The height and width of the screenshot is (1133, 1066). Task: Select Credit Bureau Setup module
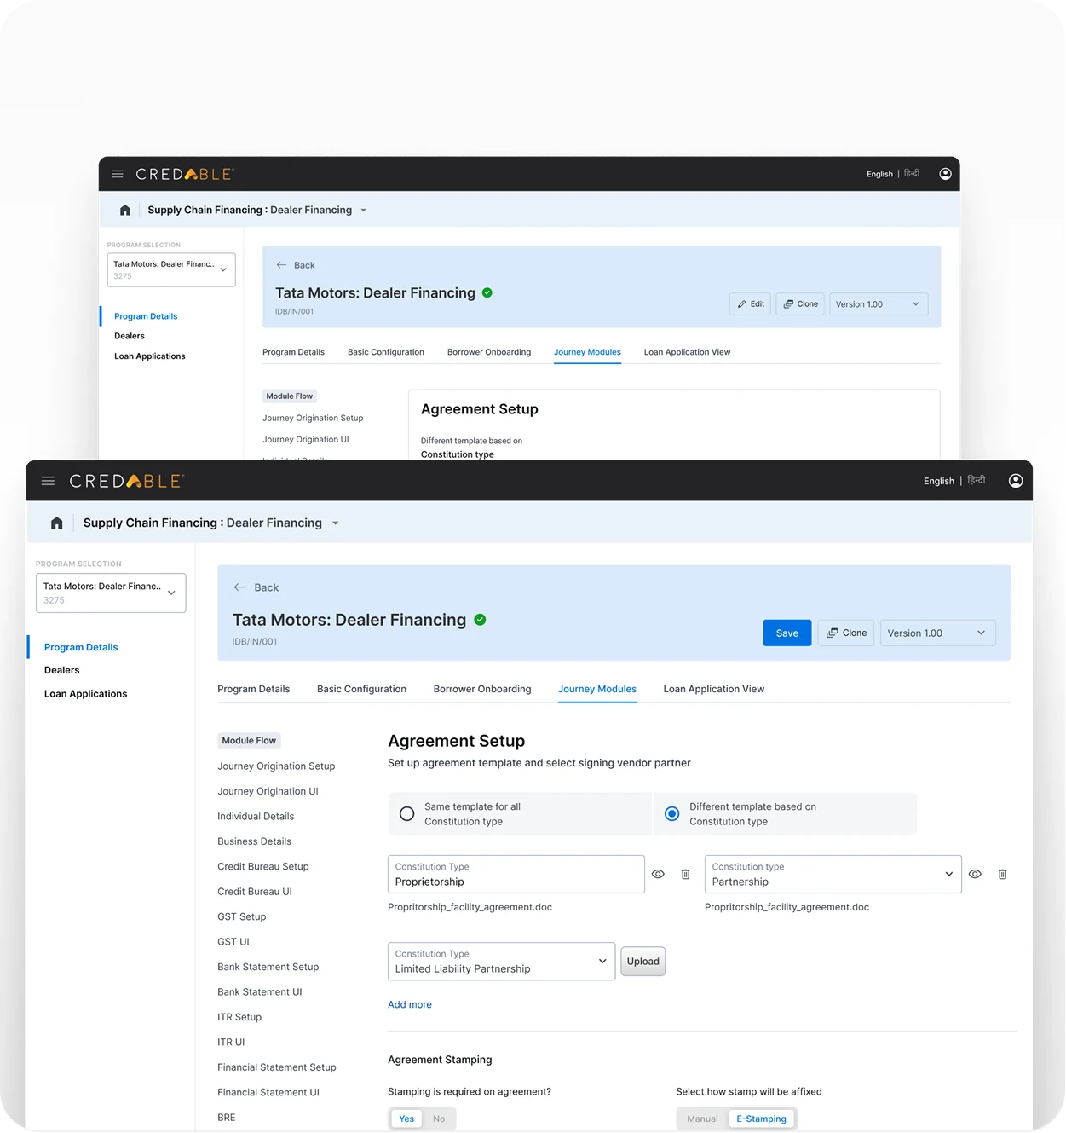263,866
